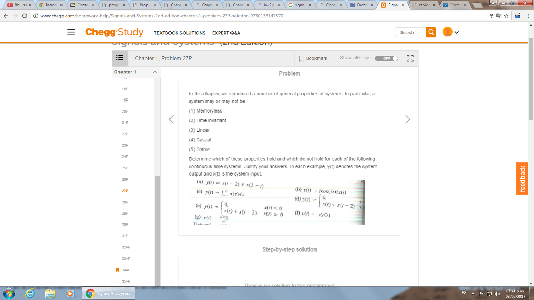
Task: Open the problem list grid icon
Action: tap(120, 58)
